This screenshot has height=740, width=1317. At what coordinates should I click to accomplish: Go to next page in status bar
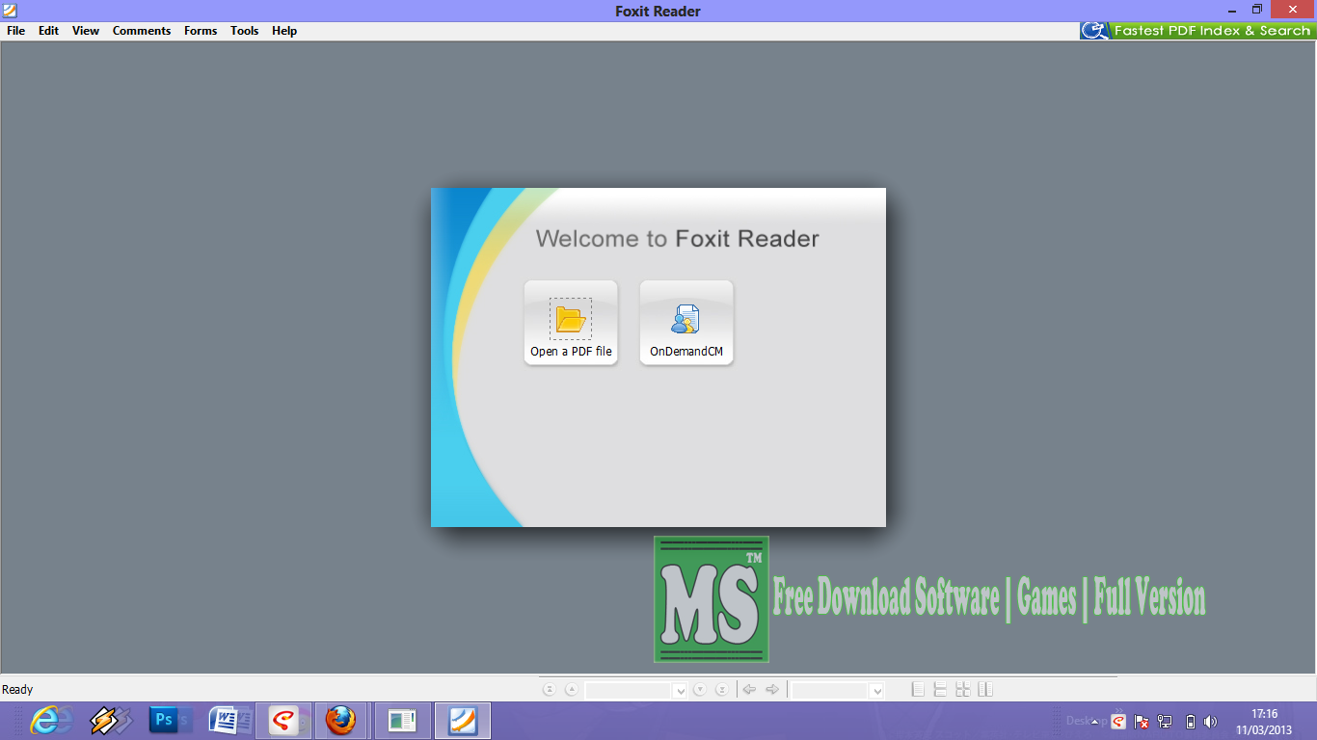700,690
